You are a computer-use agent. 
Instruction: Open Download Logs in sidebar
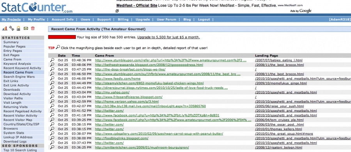15,141
